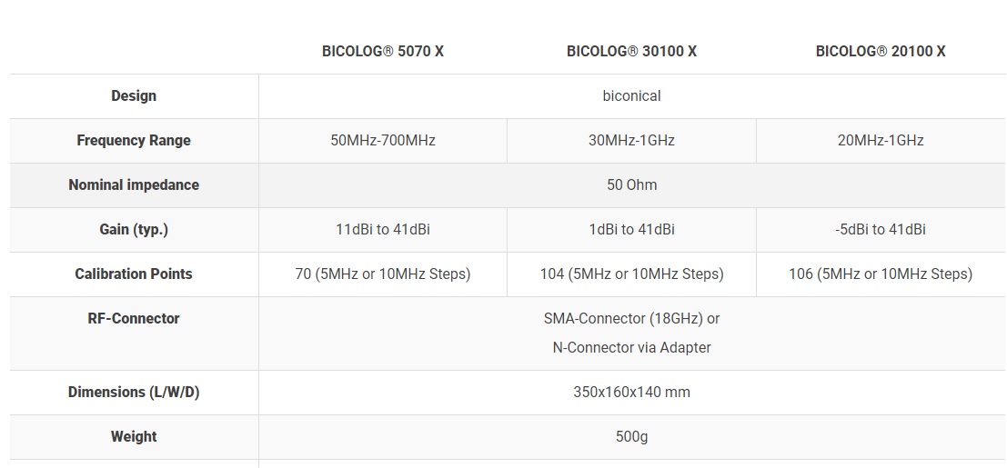Select the 500g weight value
The height and width of the screenshot is (468, 1007).
[x=631, y=436]
